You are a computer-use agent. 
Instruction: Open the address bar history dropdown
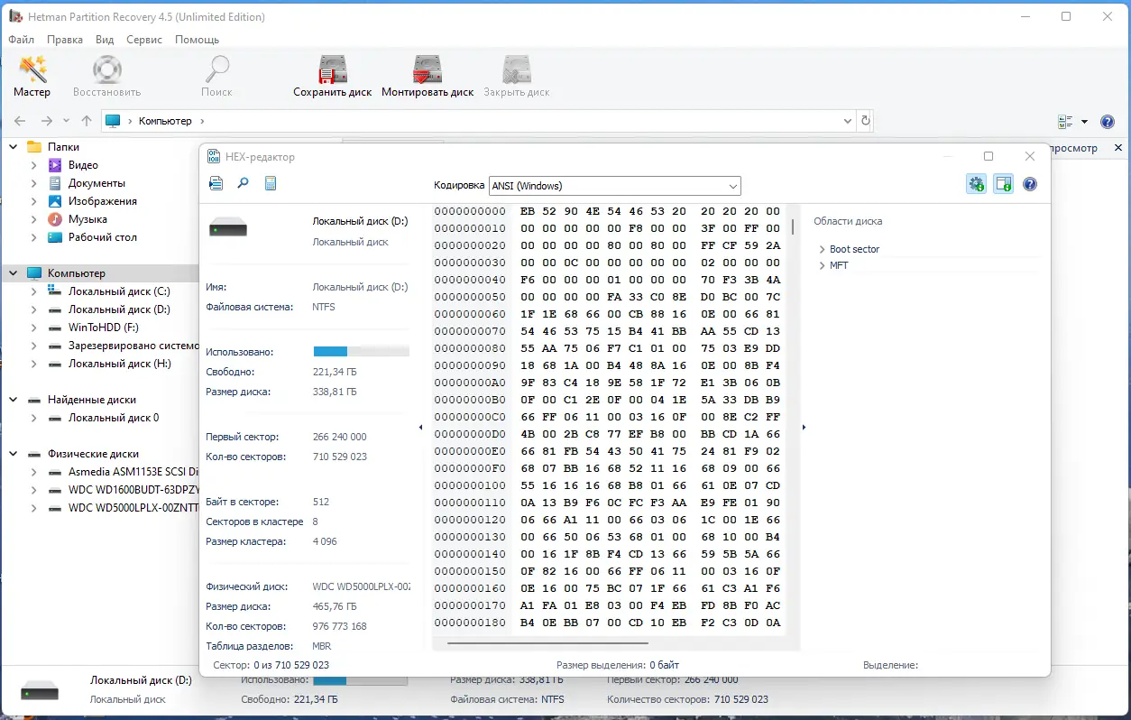coord(848,121)
